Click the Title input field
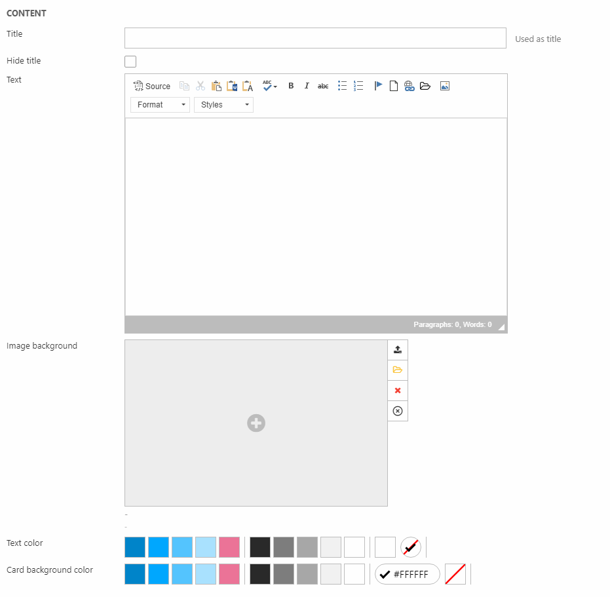This screenshot has width=610, height=597. [x=316, y=38]
